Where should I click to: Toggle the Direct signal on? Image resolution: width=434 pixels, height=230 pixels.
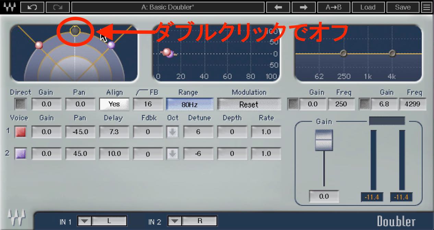[20, 104]
